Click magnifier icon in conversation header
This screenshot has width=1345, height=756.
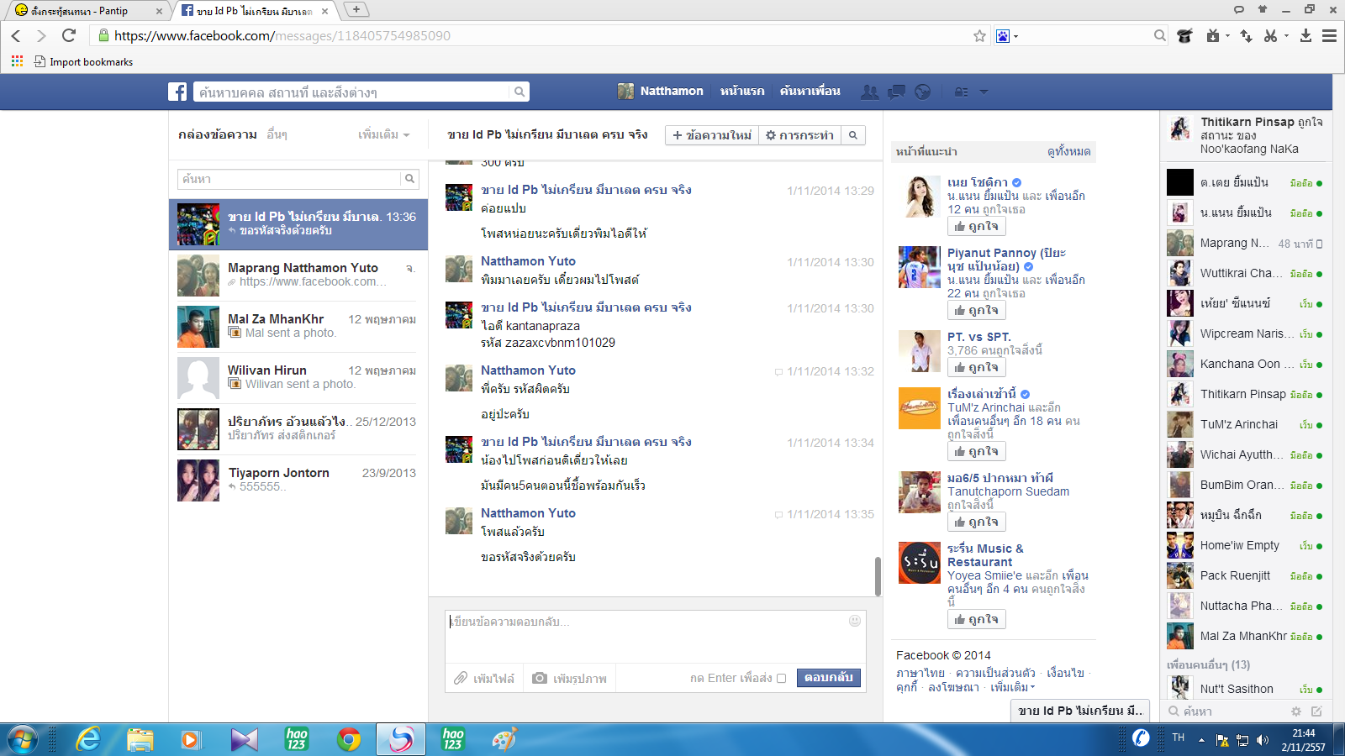[x=852, y=135]
